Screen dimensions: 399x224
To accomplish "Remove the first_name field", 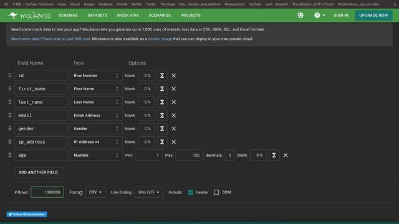I will tap(173, 89).
